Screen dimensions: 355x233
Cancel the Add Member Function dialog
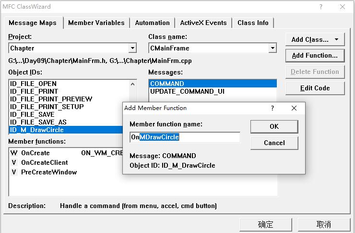[274, 143]
